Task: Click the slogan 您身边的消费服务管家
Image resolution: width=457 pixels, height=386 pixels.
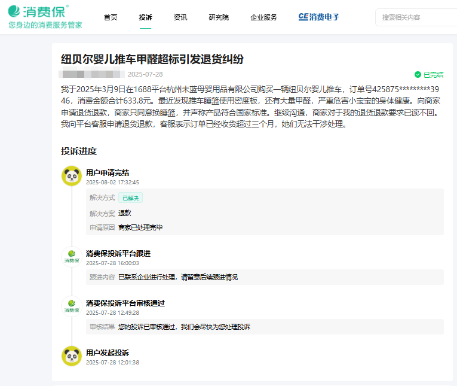Action: [x=45, y=25]
